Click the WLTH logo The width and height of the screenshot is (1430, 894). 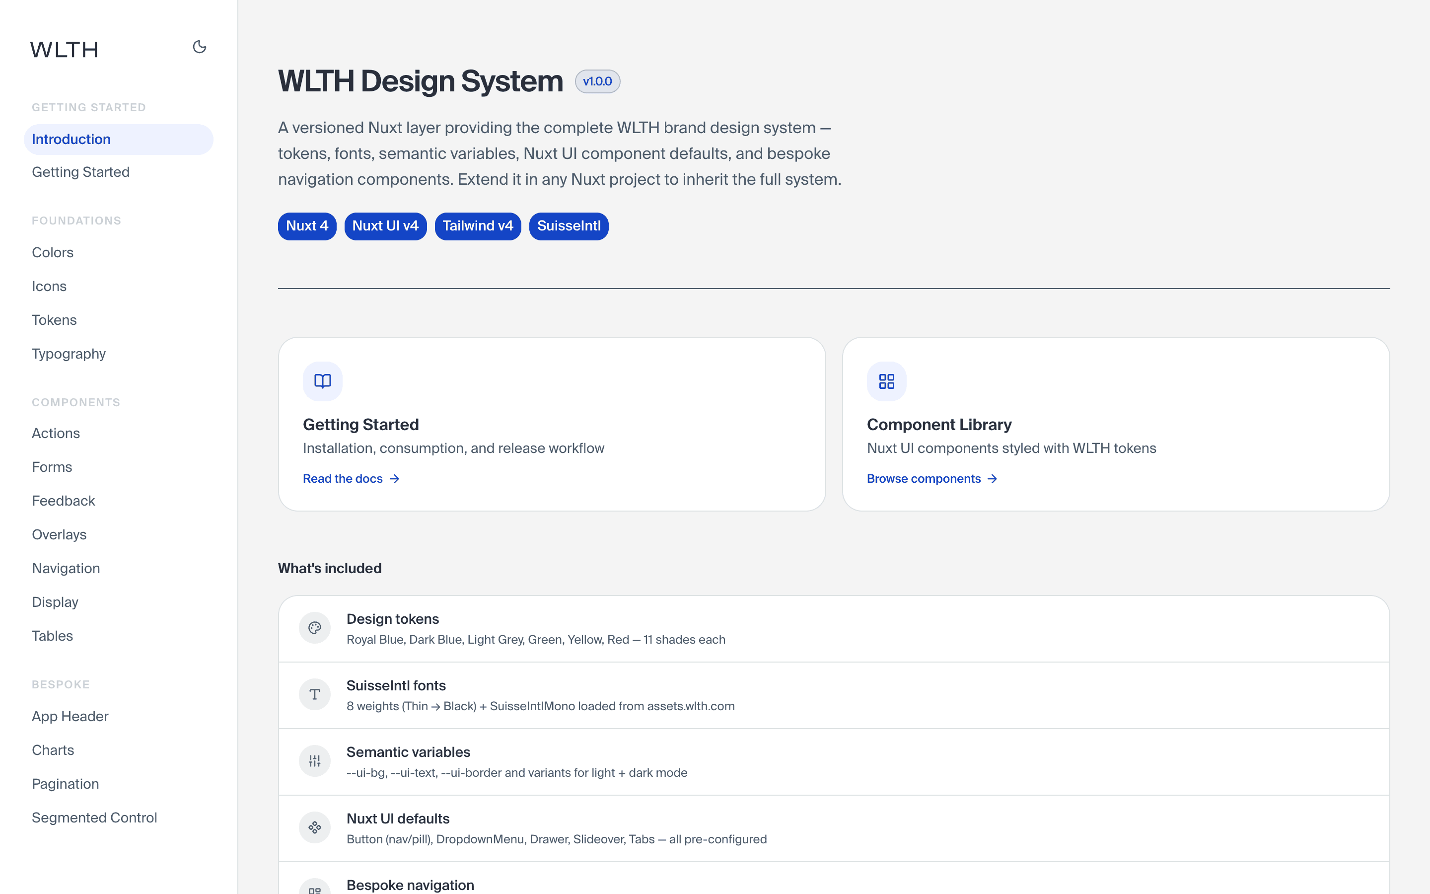[65, 50]
